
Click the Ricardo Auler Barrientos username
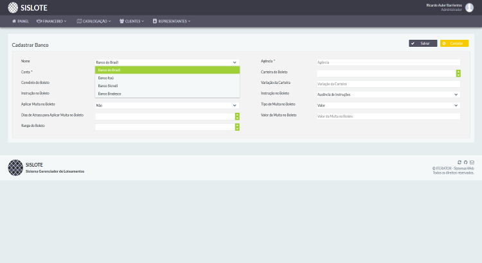pyautogui.click(x=444, y=5)
